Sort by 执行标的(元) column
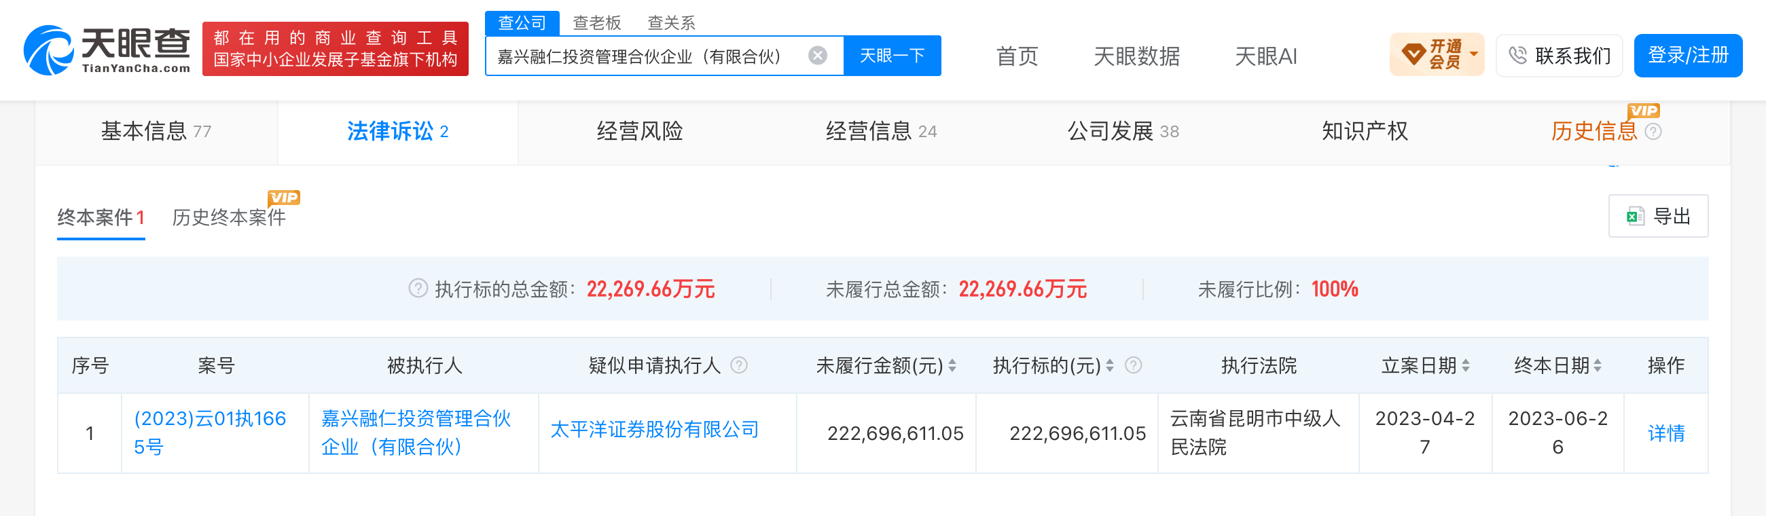1766x516 pixels. (x=1109, y=366)
